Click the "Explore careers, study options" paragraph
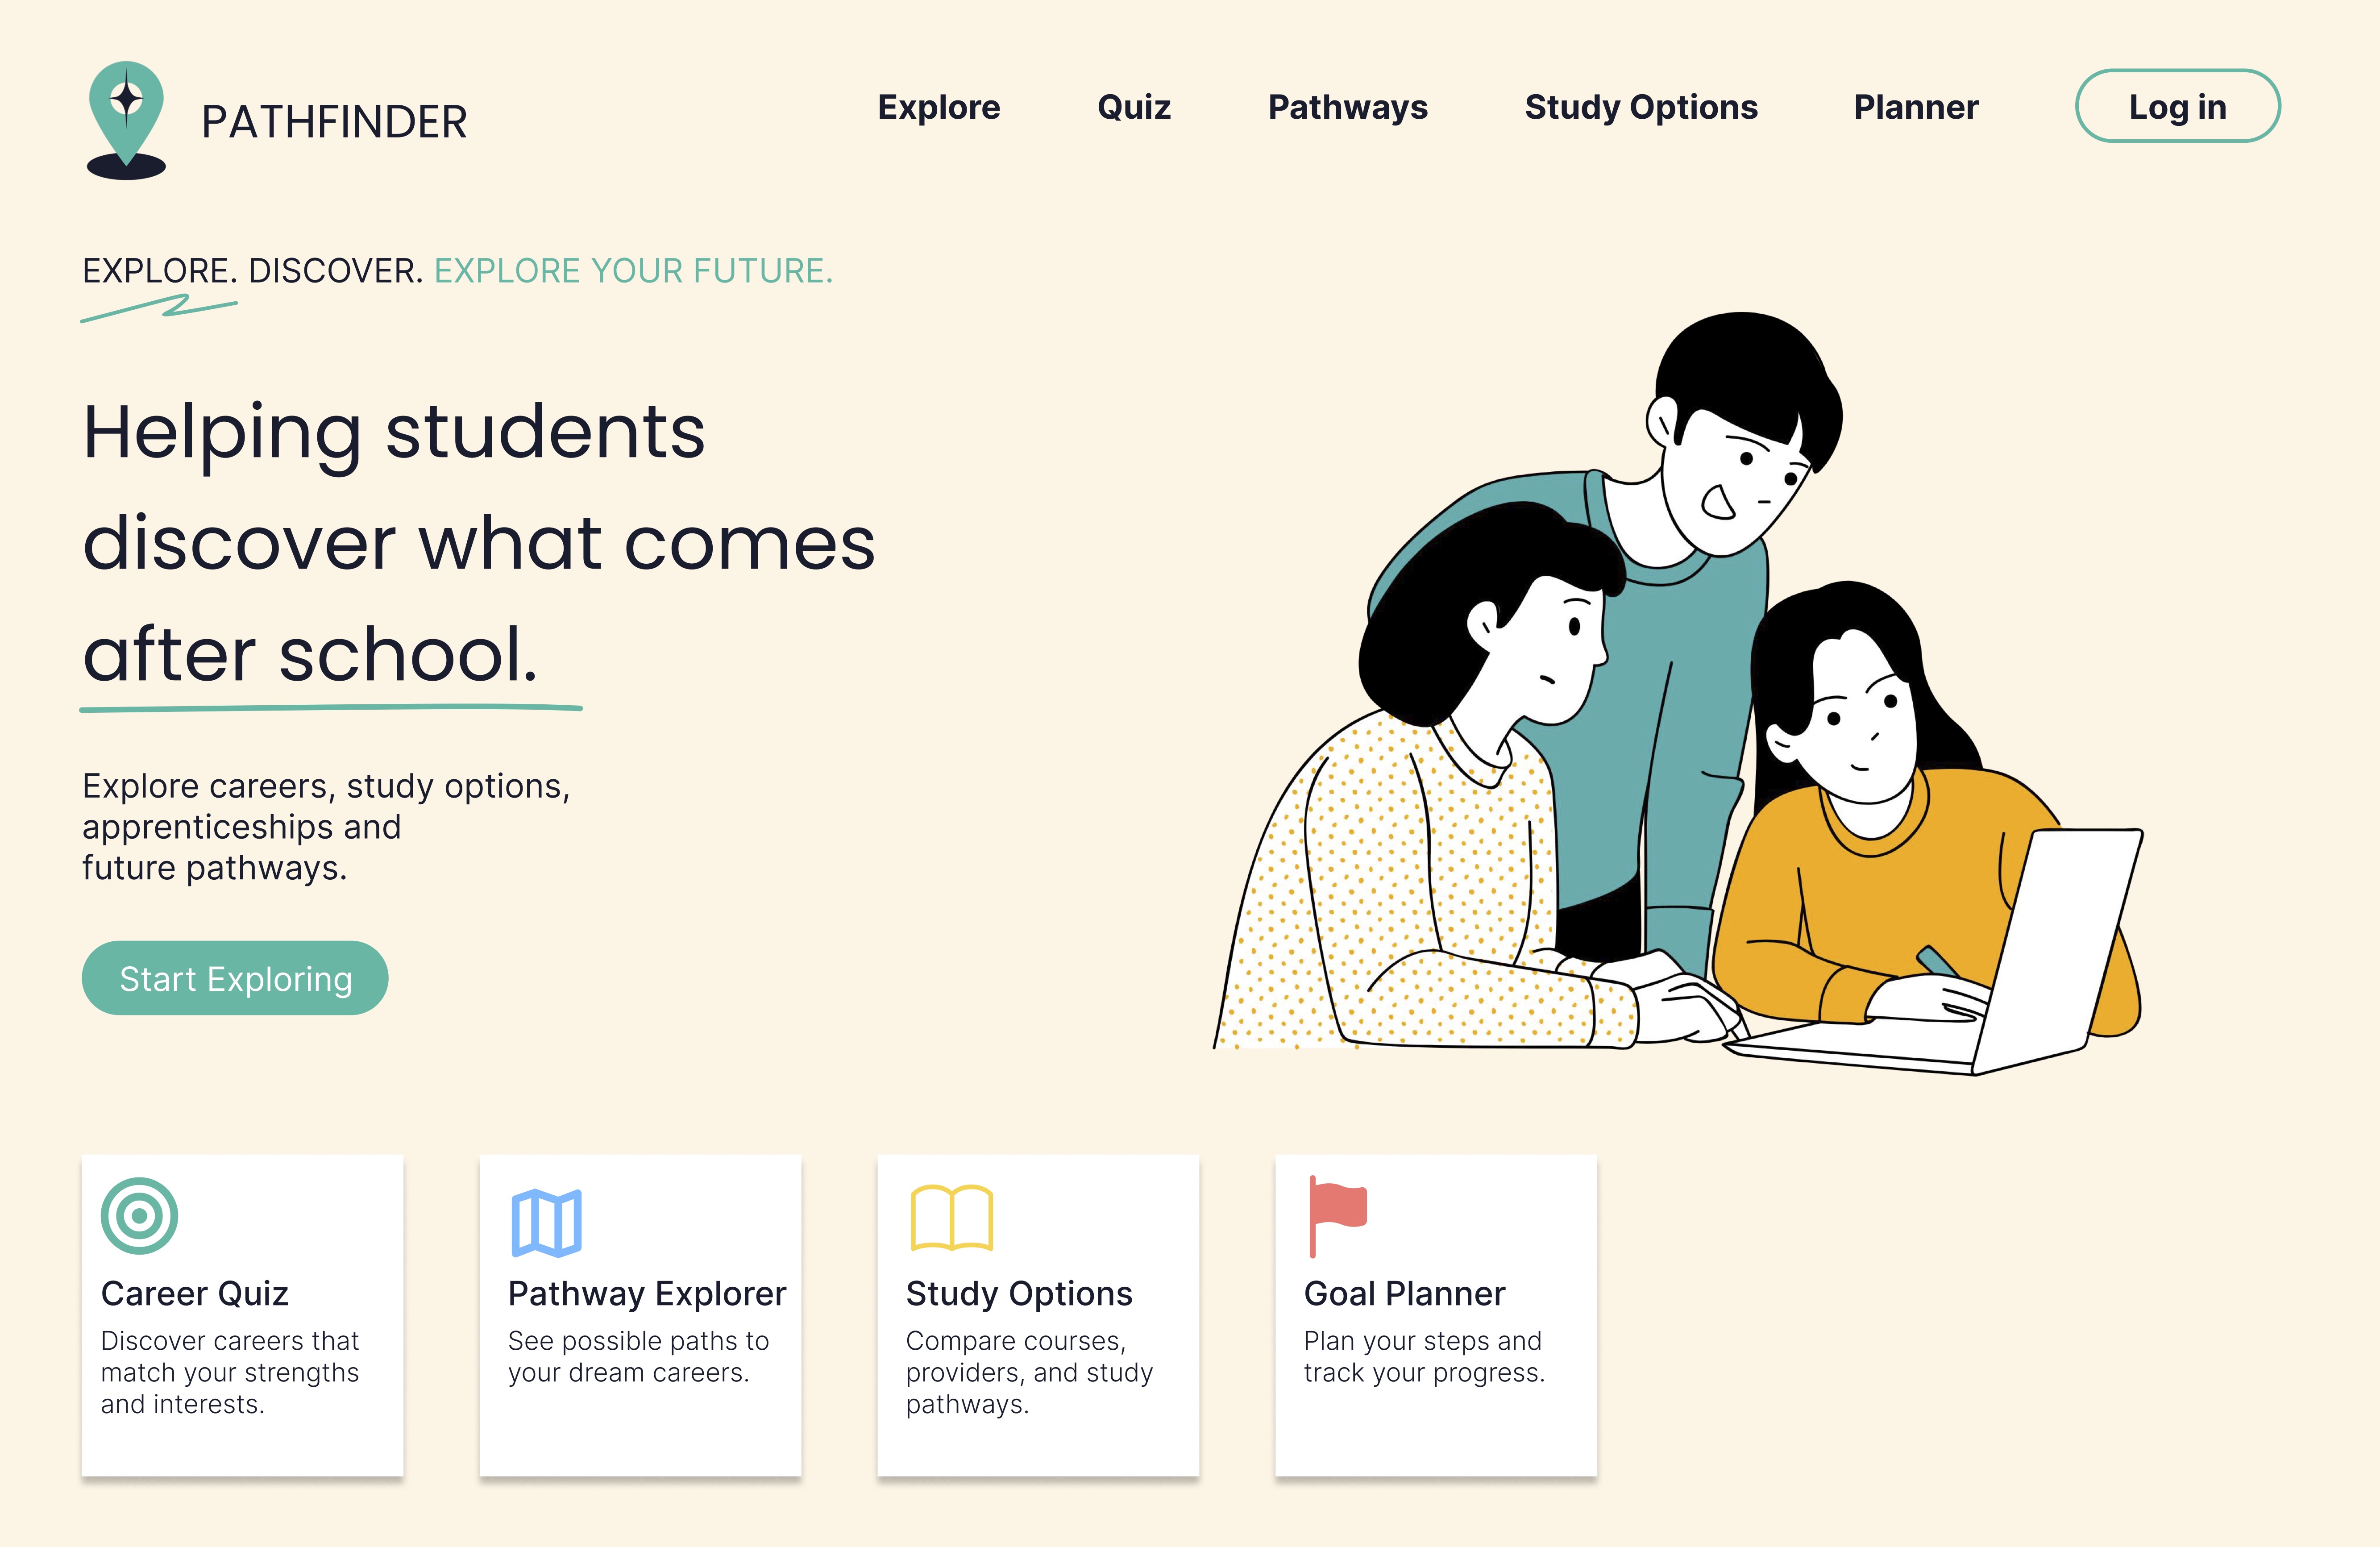The height and width of the screenshot is (1547, 2380). click(326, 827)
